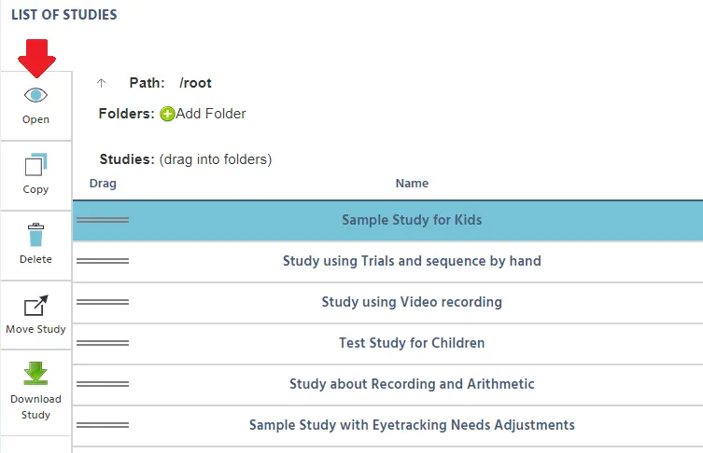This screenshot has width=703, height=453.
Task: Select Study using Trials and sequence by hand
Action: [387, 261]
